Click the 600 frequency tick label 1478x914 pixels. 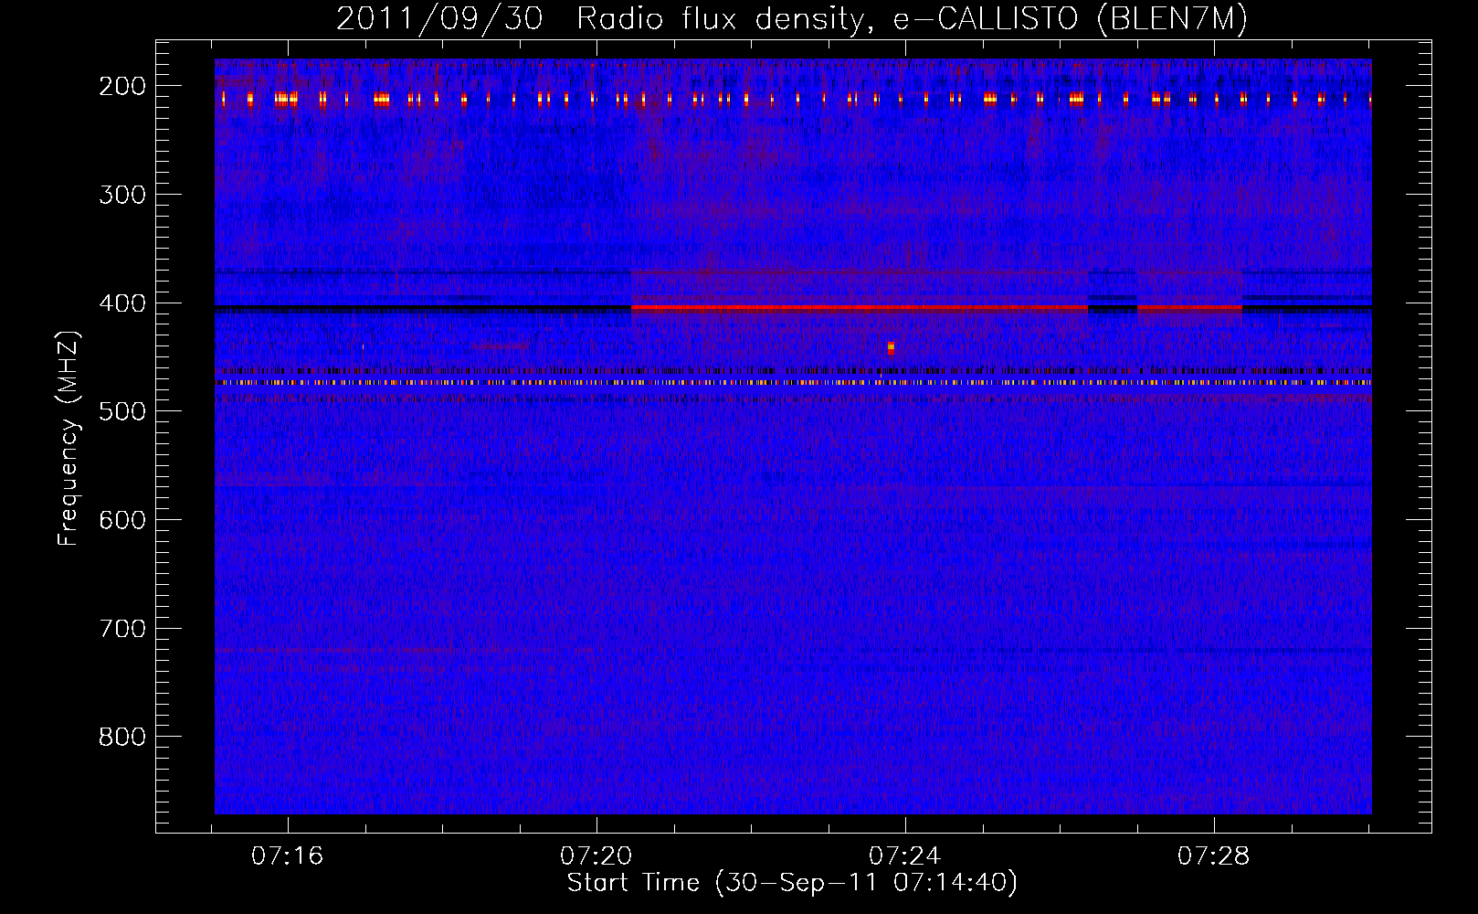pyautogui.click(x=121, y=520)
